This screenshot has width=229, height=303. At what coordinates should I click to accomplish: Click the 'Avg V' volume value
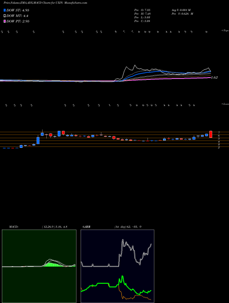(x=181, y=10)
